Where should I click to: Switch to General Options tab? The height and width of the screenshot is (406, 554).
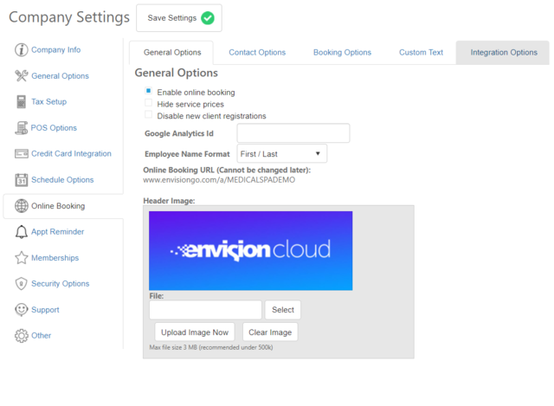click(x=172, y=52)
